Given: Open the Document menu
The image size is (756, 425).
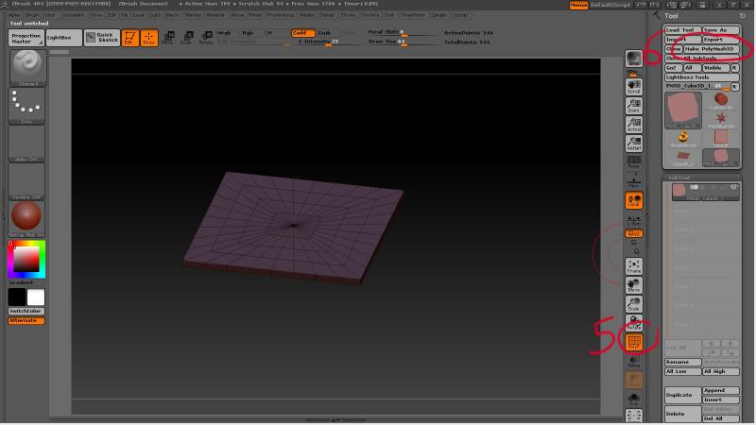Looking at the screenshot, I should [74, 15].
